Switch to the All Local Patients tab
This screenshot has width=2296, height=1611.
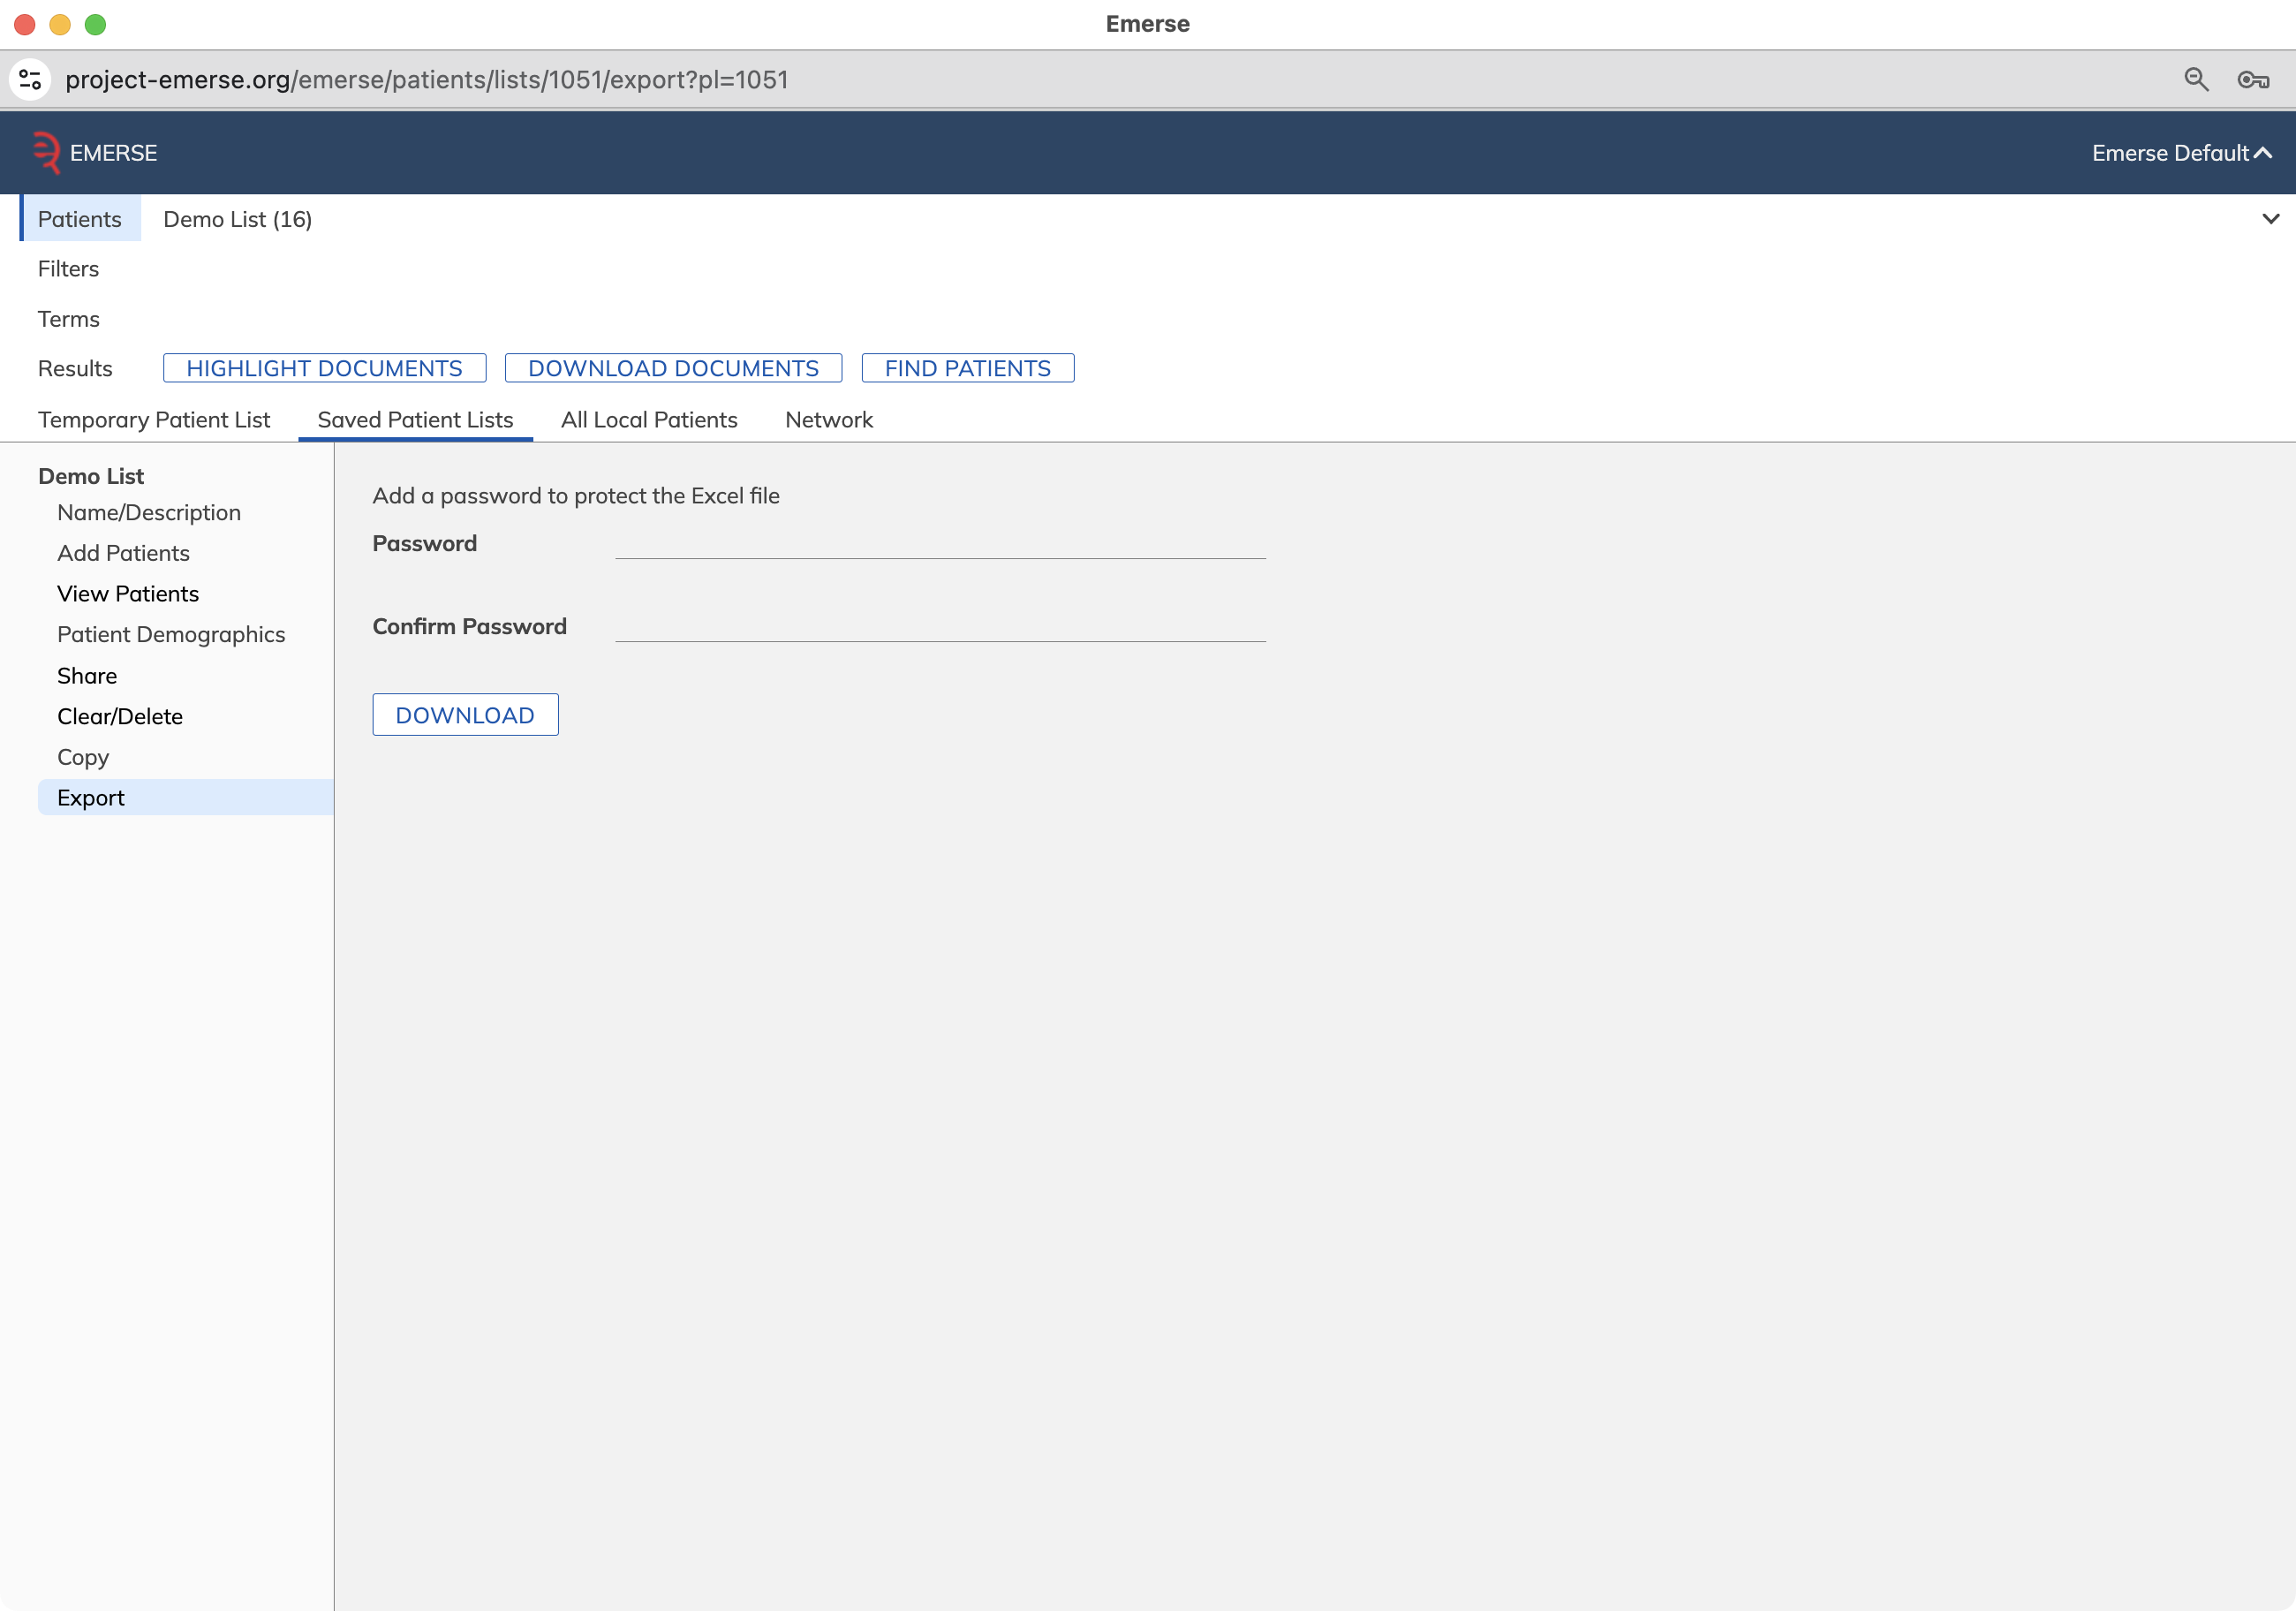pos(649,420)
